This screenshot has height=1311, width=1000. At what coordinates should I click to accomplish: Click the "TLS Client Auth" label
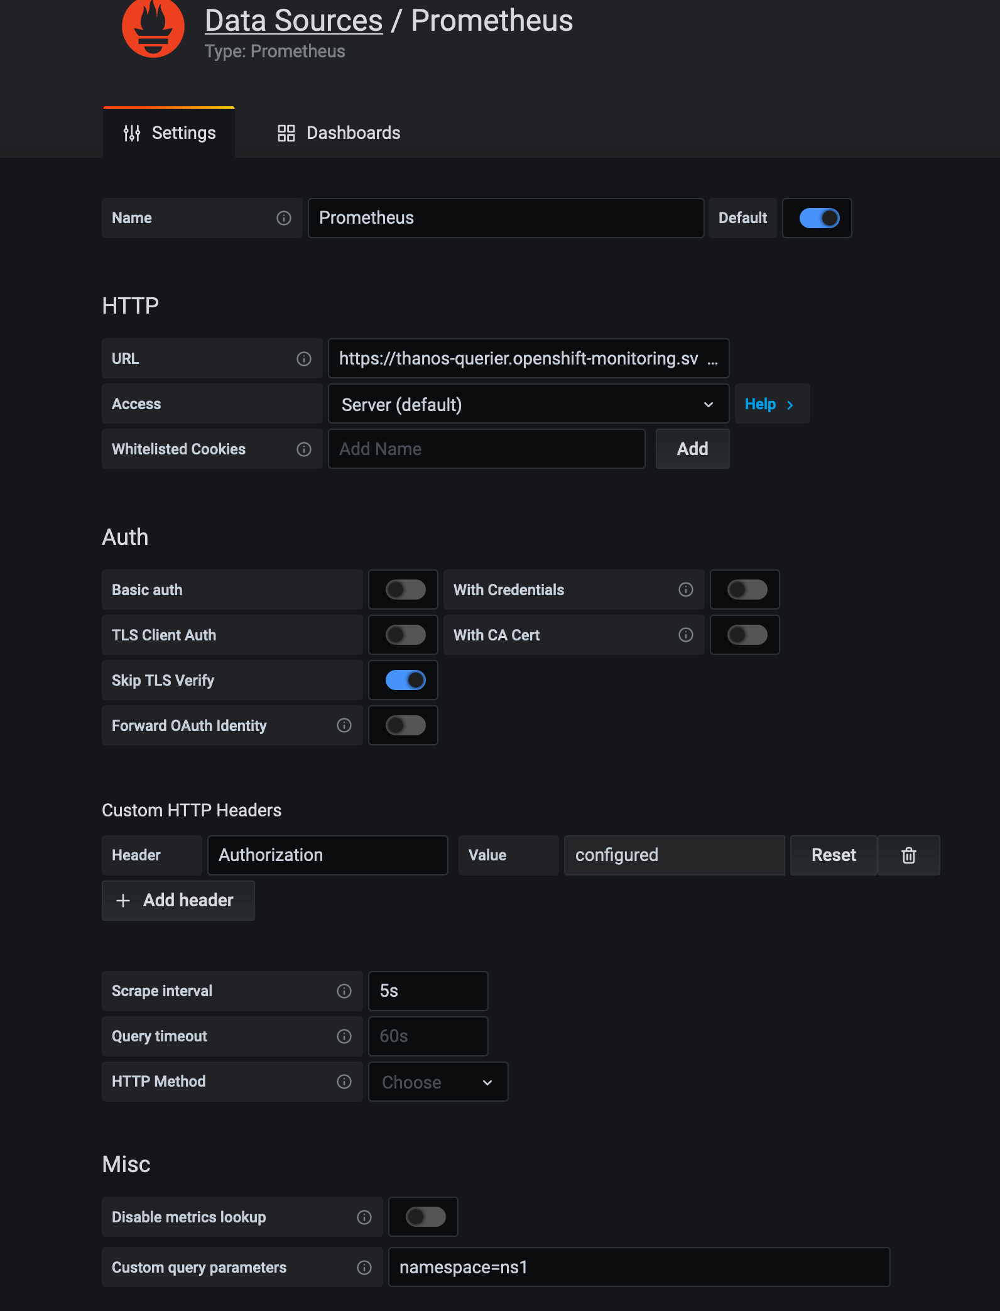pyautogui.click(x=164, y=635)
